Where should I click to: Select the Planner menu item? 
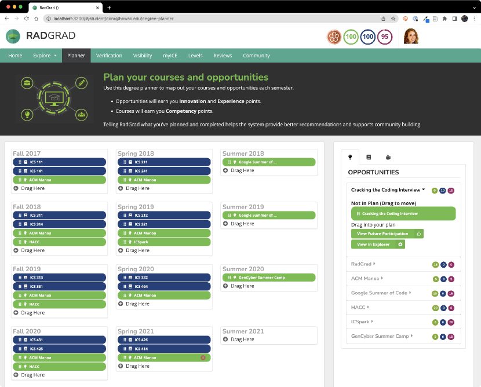click(76, 56)
